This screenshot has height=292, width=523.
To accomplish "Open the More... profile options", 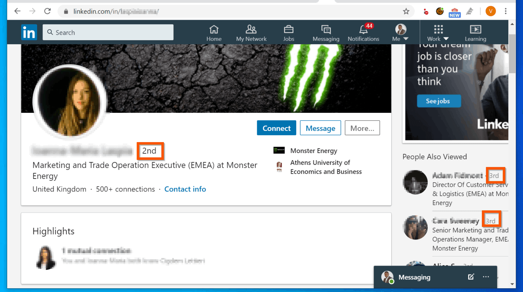I will pyautogui.click(x=362, y=128).
